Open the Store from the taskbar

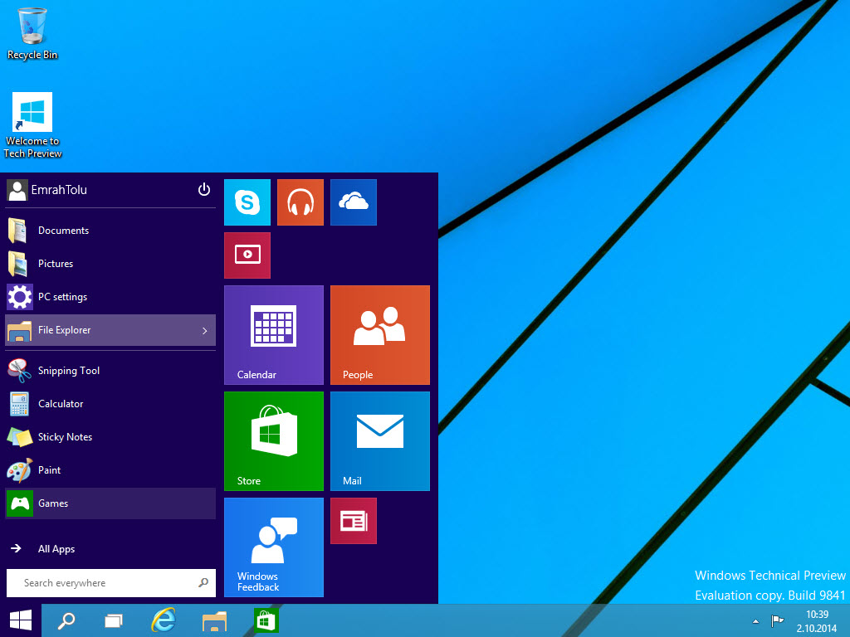click(266, 620)
